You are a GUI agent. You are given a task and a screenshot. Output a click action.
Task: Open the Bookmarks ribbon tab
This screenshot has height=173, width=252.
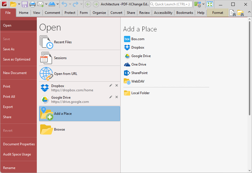coord(185,13)
